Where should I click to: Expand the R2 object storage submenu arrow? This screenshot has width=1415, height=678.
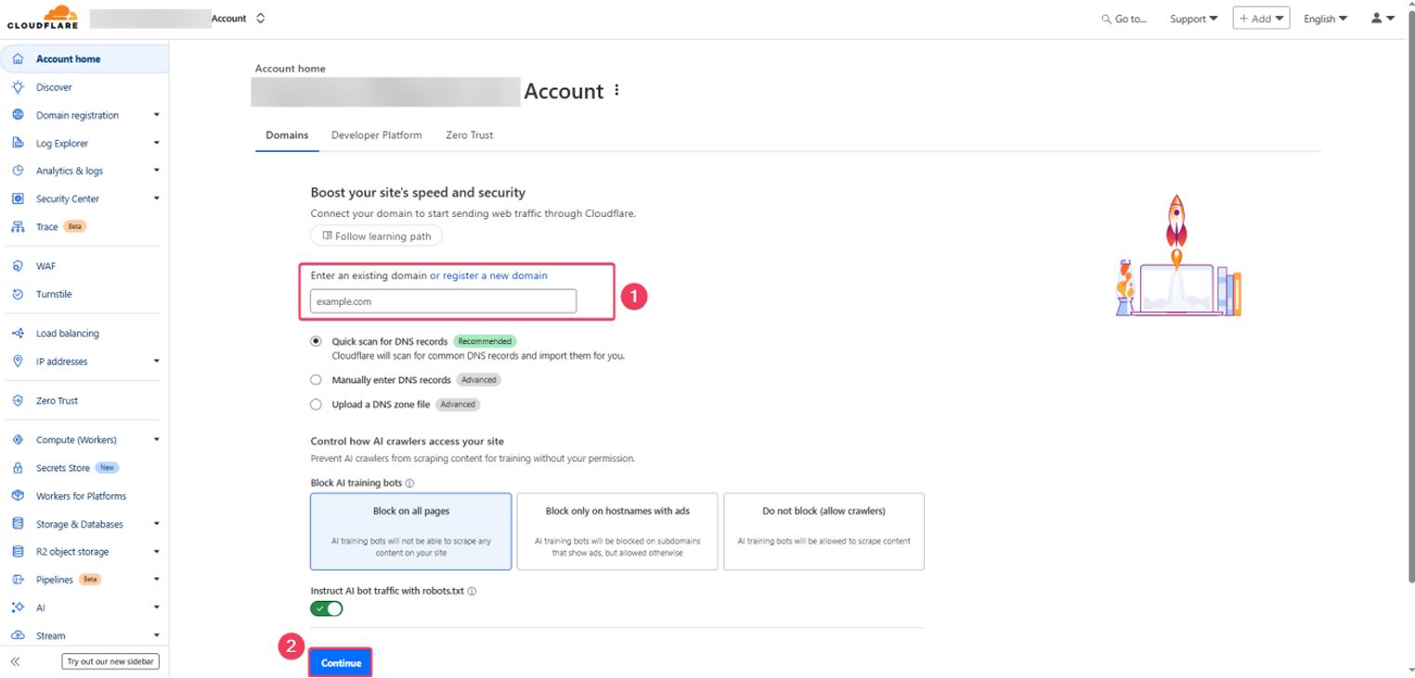click(x=156, y=552)
